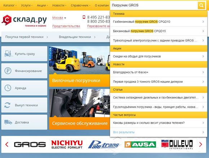209x158 pixels.
Task: Click the Частые вопросы section header
Action: pos(159,115)
